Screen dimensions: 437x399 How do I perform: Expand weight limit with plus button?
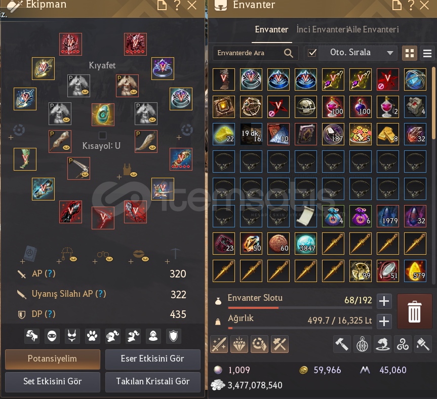384,321
